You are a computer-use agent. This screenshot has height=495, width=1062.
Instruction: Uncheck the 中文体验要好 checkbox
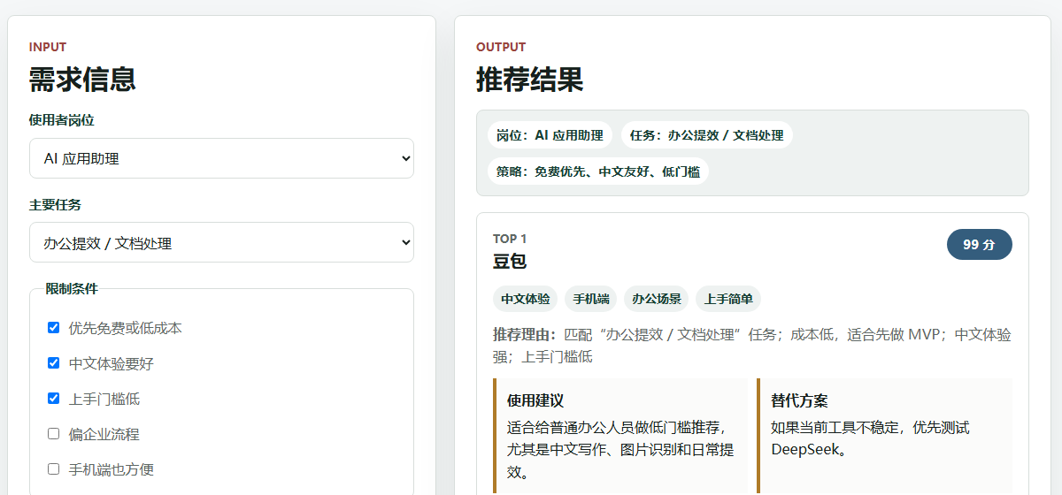[54, 363]
